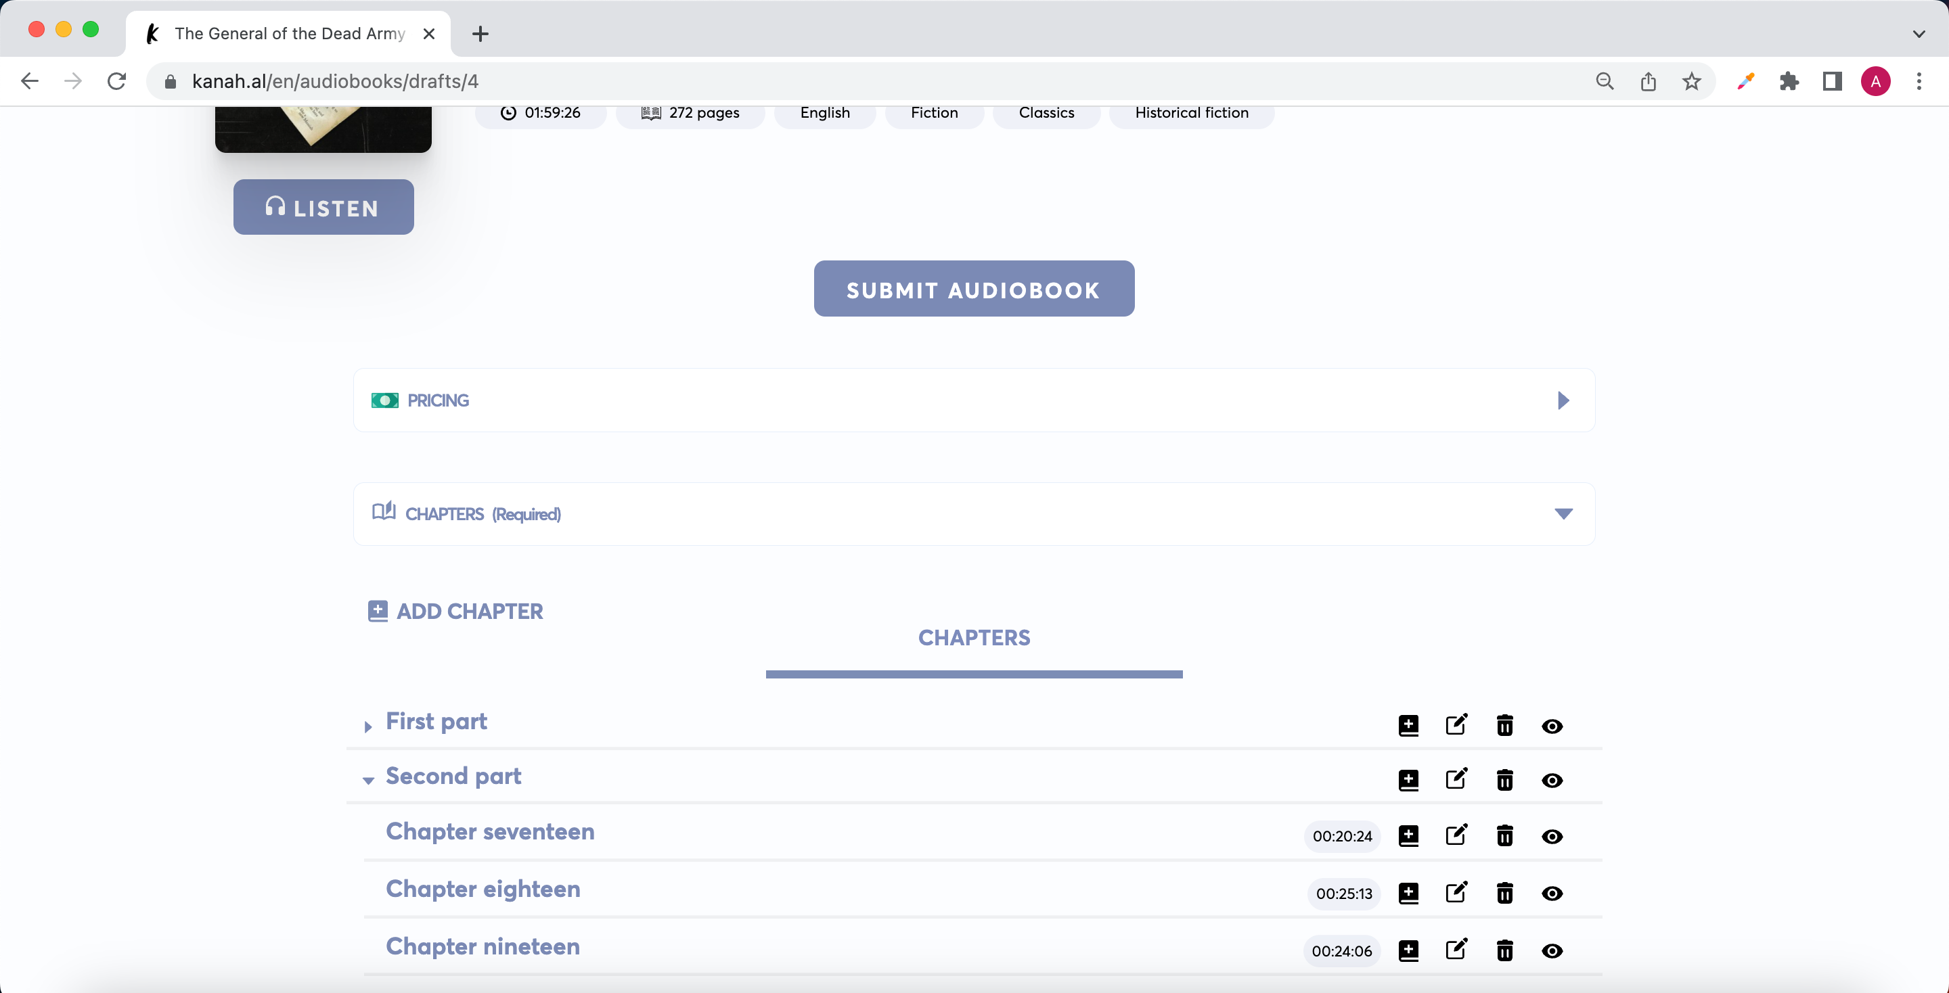
Task: Click the Listen button
Action: tap(323, 207)
